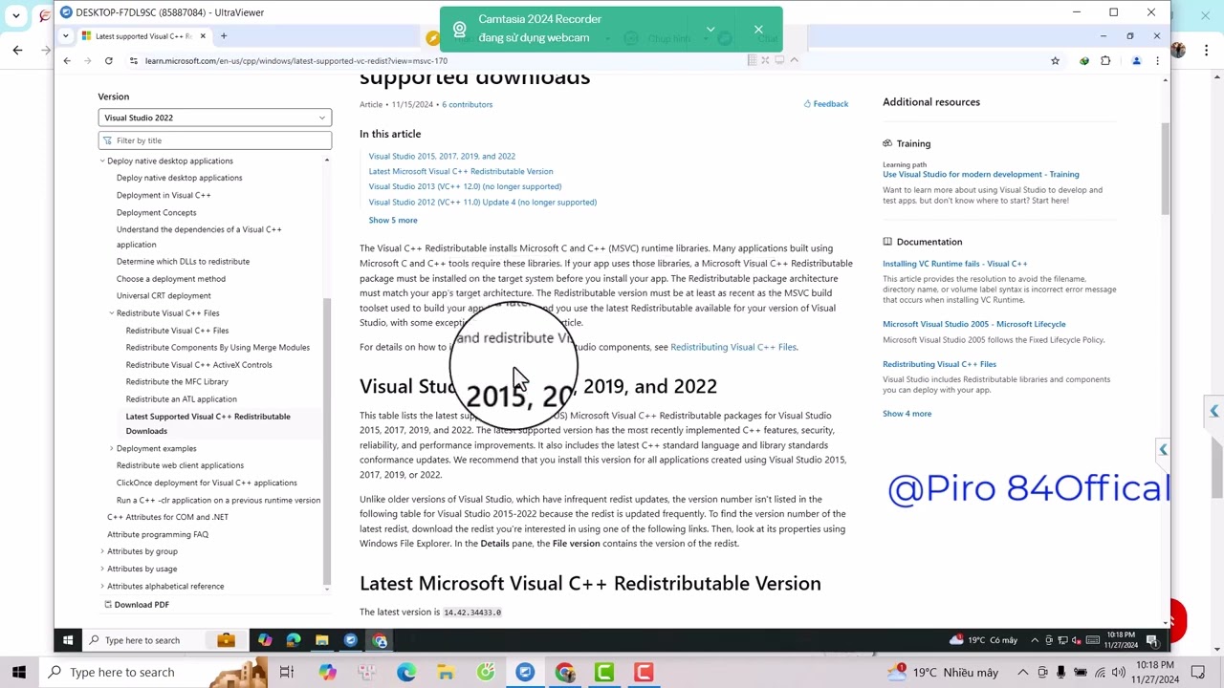Open Microsoft Edge on local taskbar
1224x688 pixels.
coord(406,672)
